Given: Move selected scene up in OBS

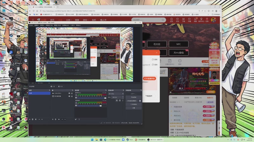Looking at the screenshot, I should coord(39,119).
